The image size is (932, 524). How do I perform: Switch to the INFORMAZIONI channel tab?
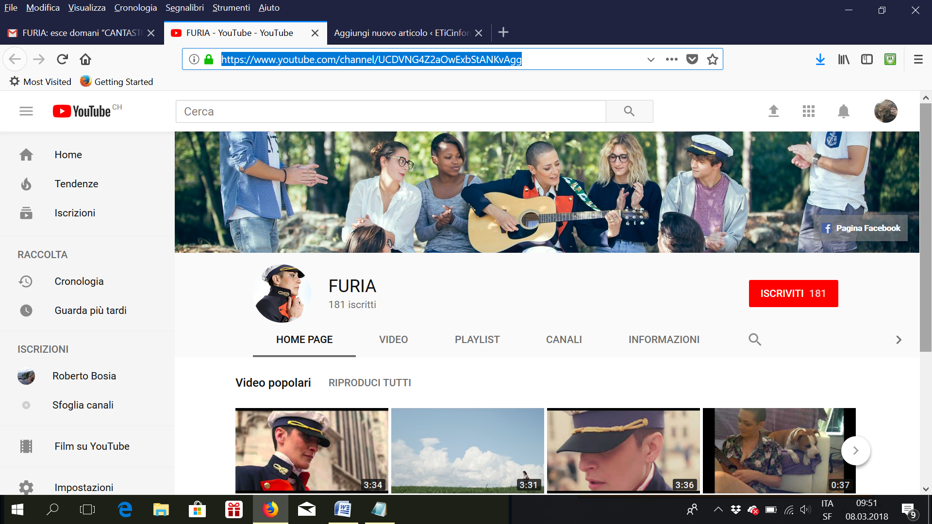point(664,340)
